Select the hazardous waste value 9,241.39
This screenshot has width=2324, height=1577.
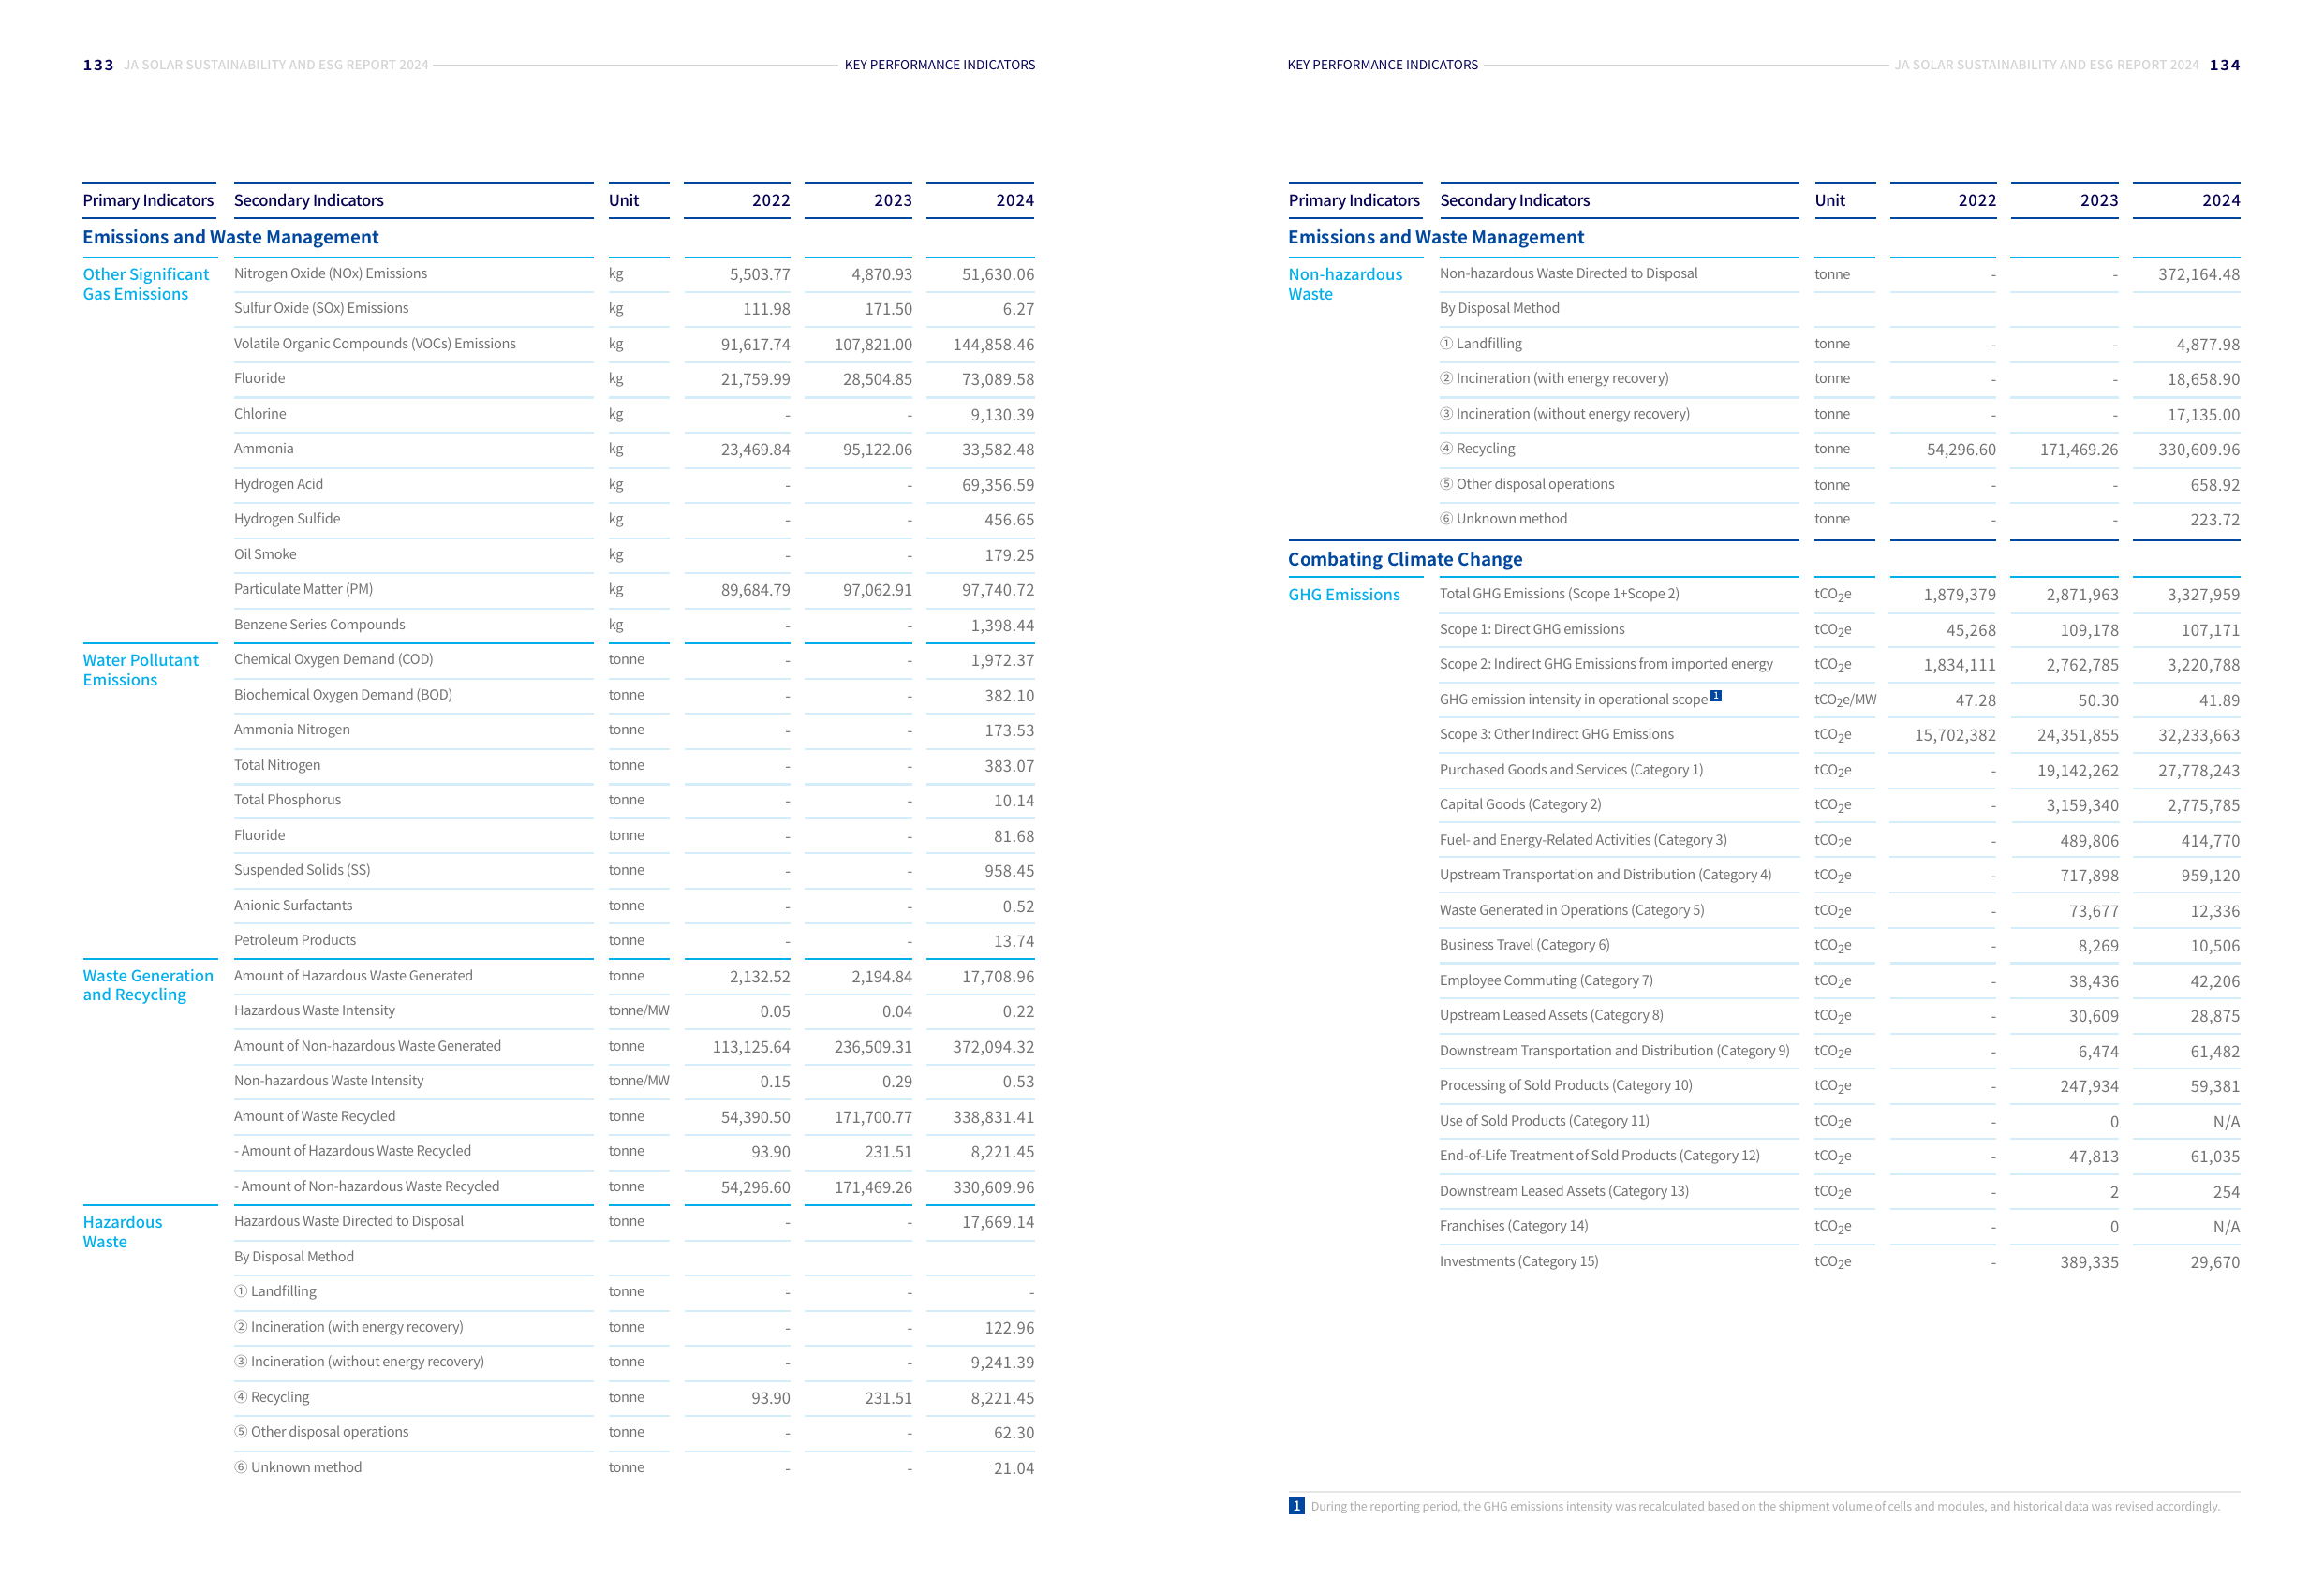tap(1002, 1362)
